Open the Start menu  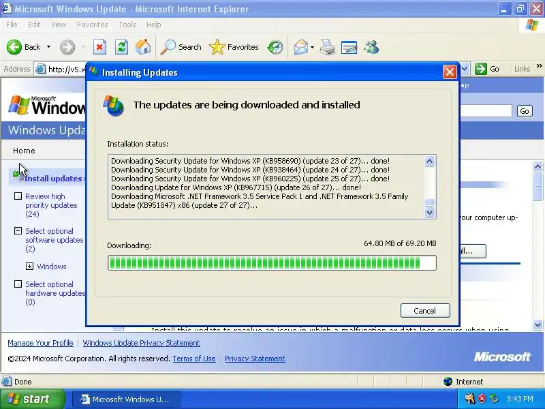pyautogui.click(x=33, y=399)
